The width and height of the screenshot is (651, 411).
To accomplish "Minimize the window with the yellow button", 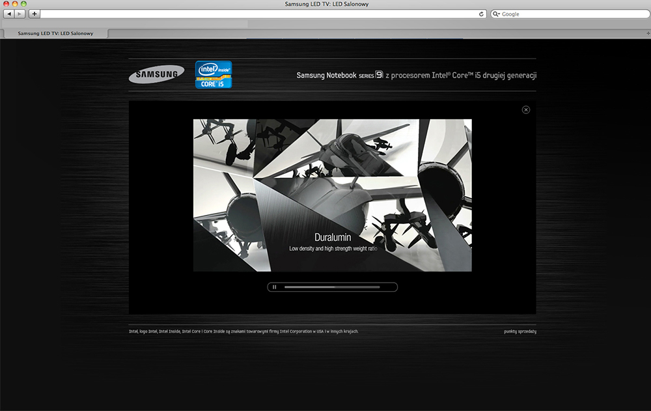I will click(x=15, y=4).
